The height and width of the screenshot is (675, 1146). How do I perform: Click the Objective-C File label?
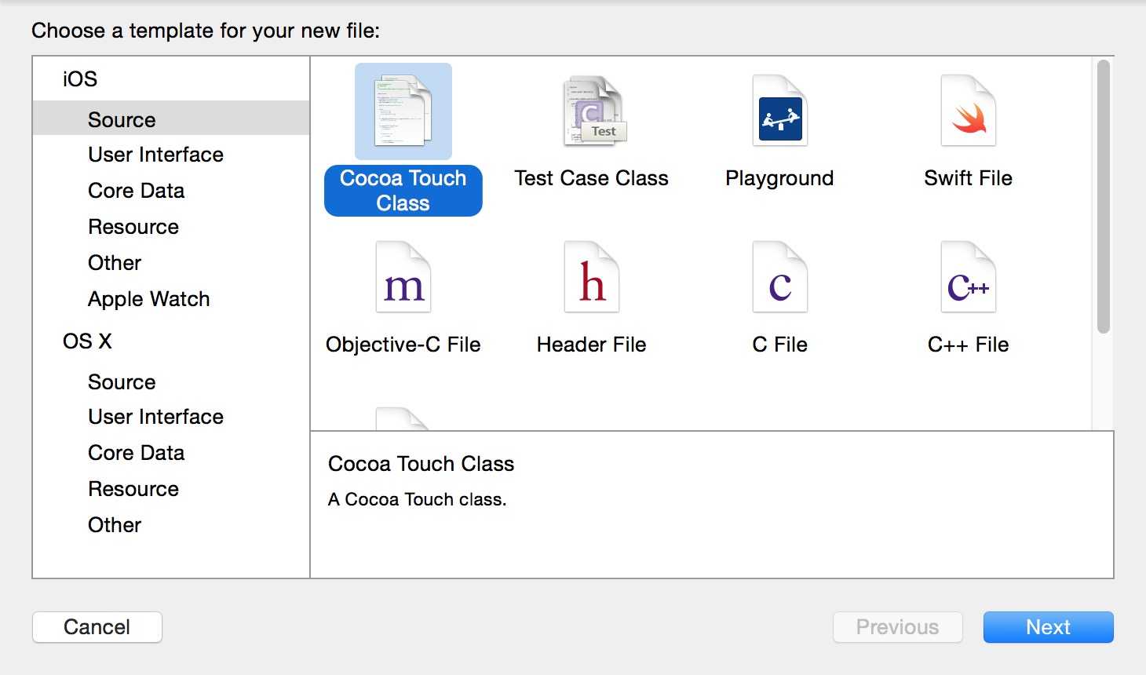pyautogui.click(x=403, y=345)
